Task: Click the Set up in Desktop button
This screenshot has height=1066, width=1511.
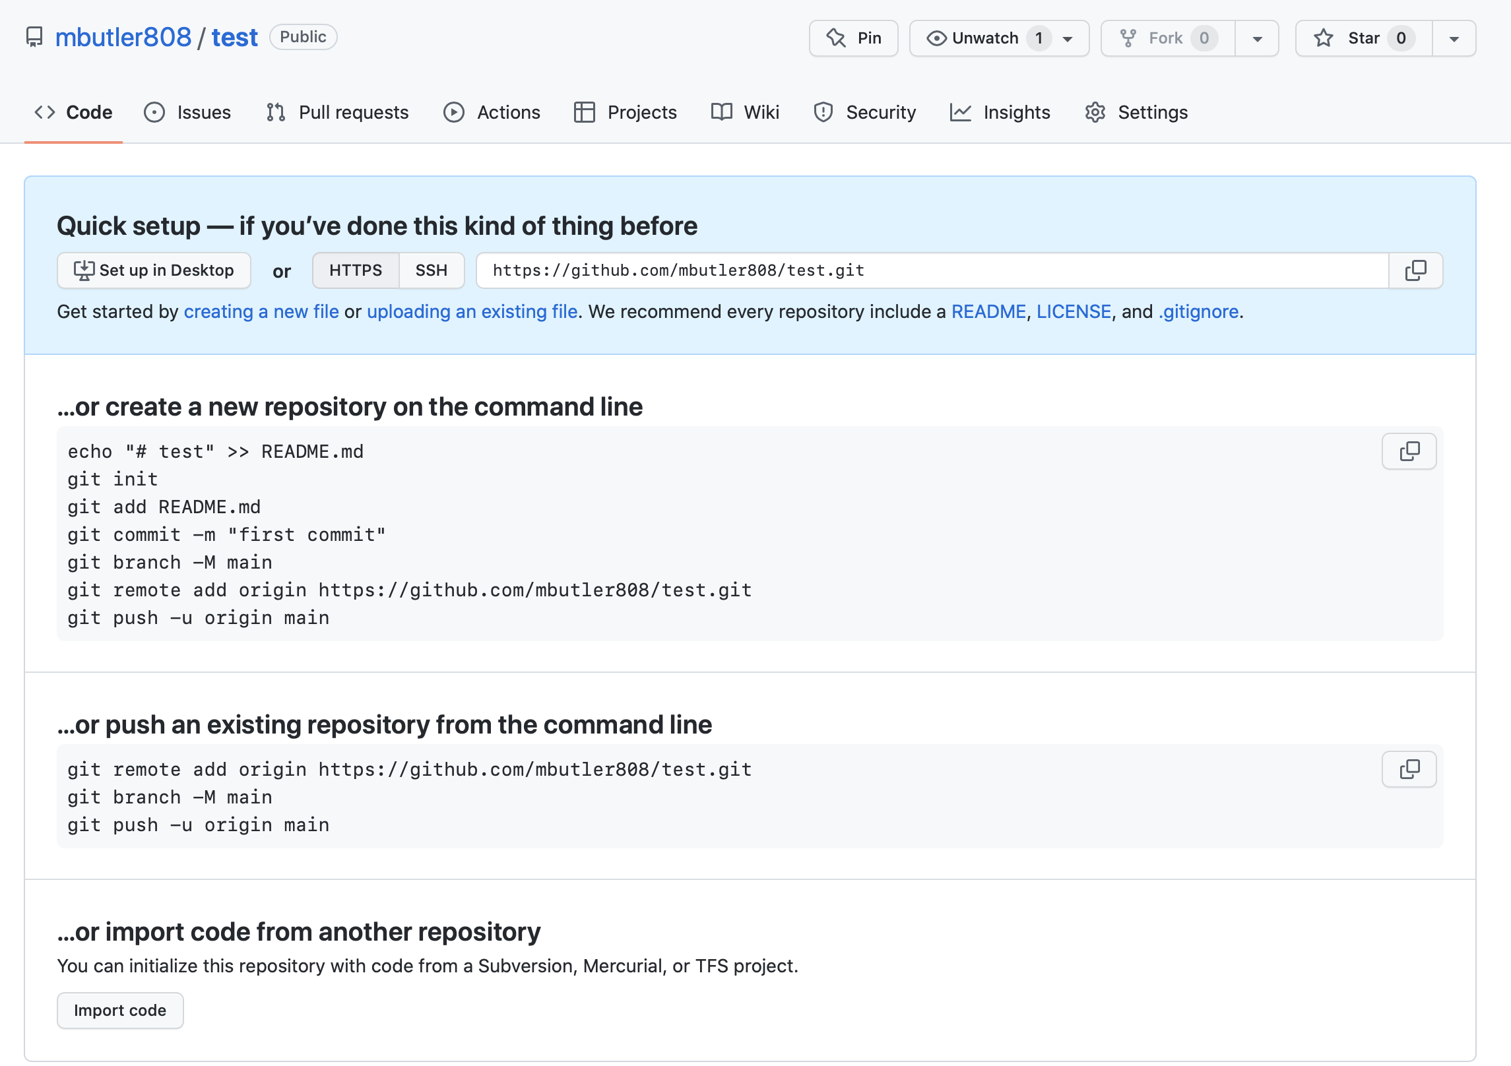Action: (154, 270)
